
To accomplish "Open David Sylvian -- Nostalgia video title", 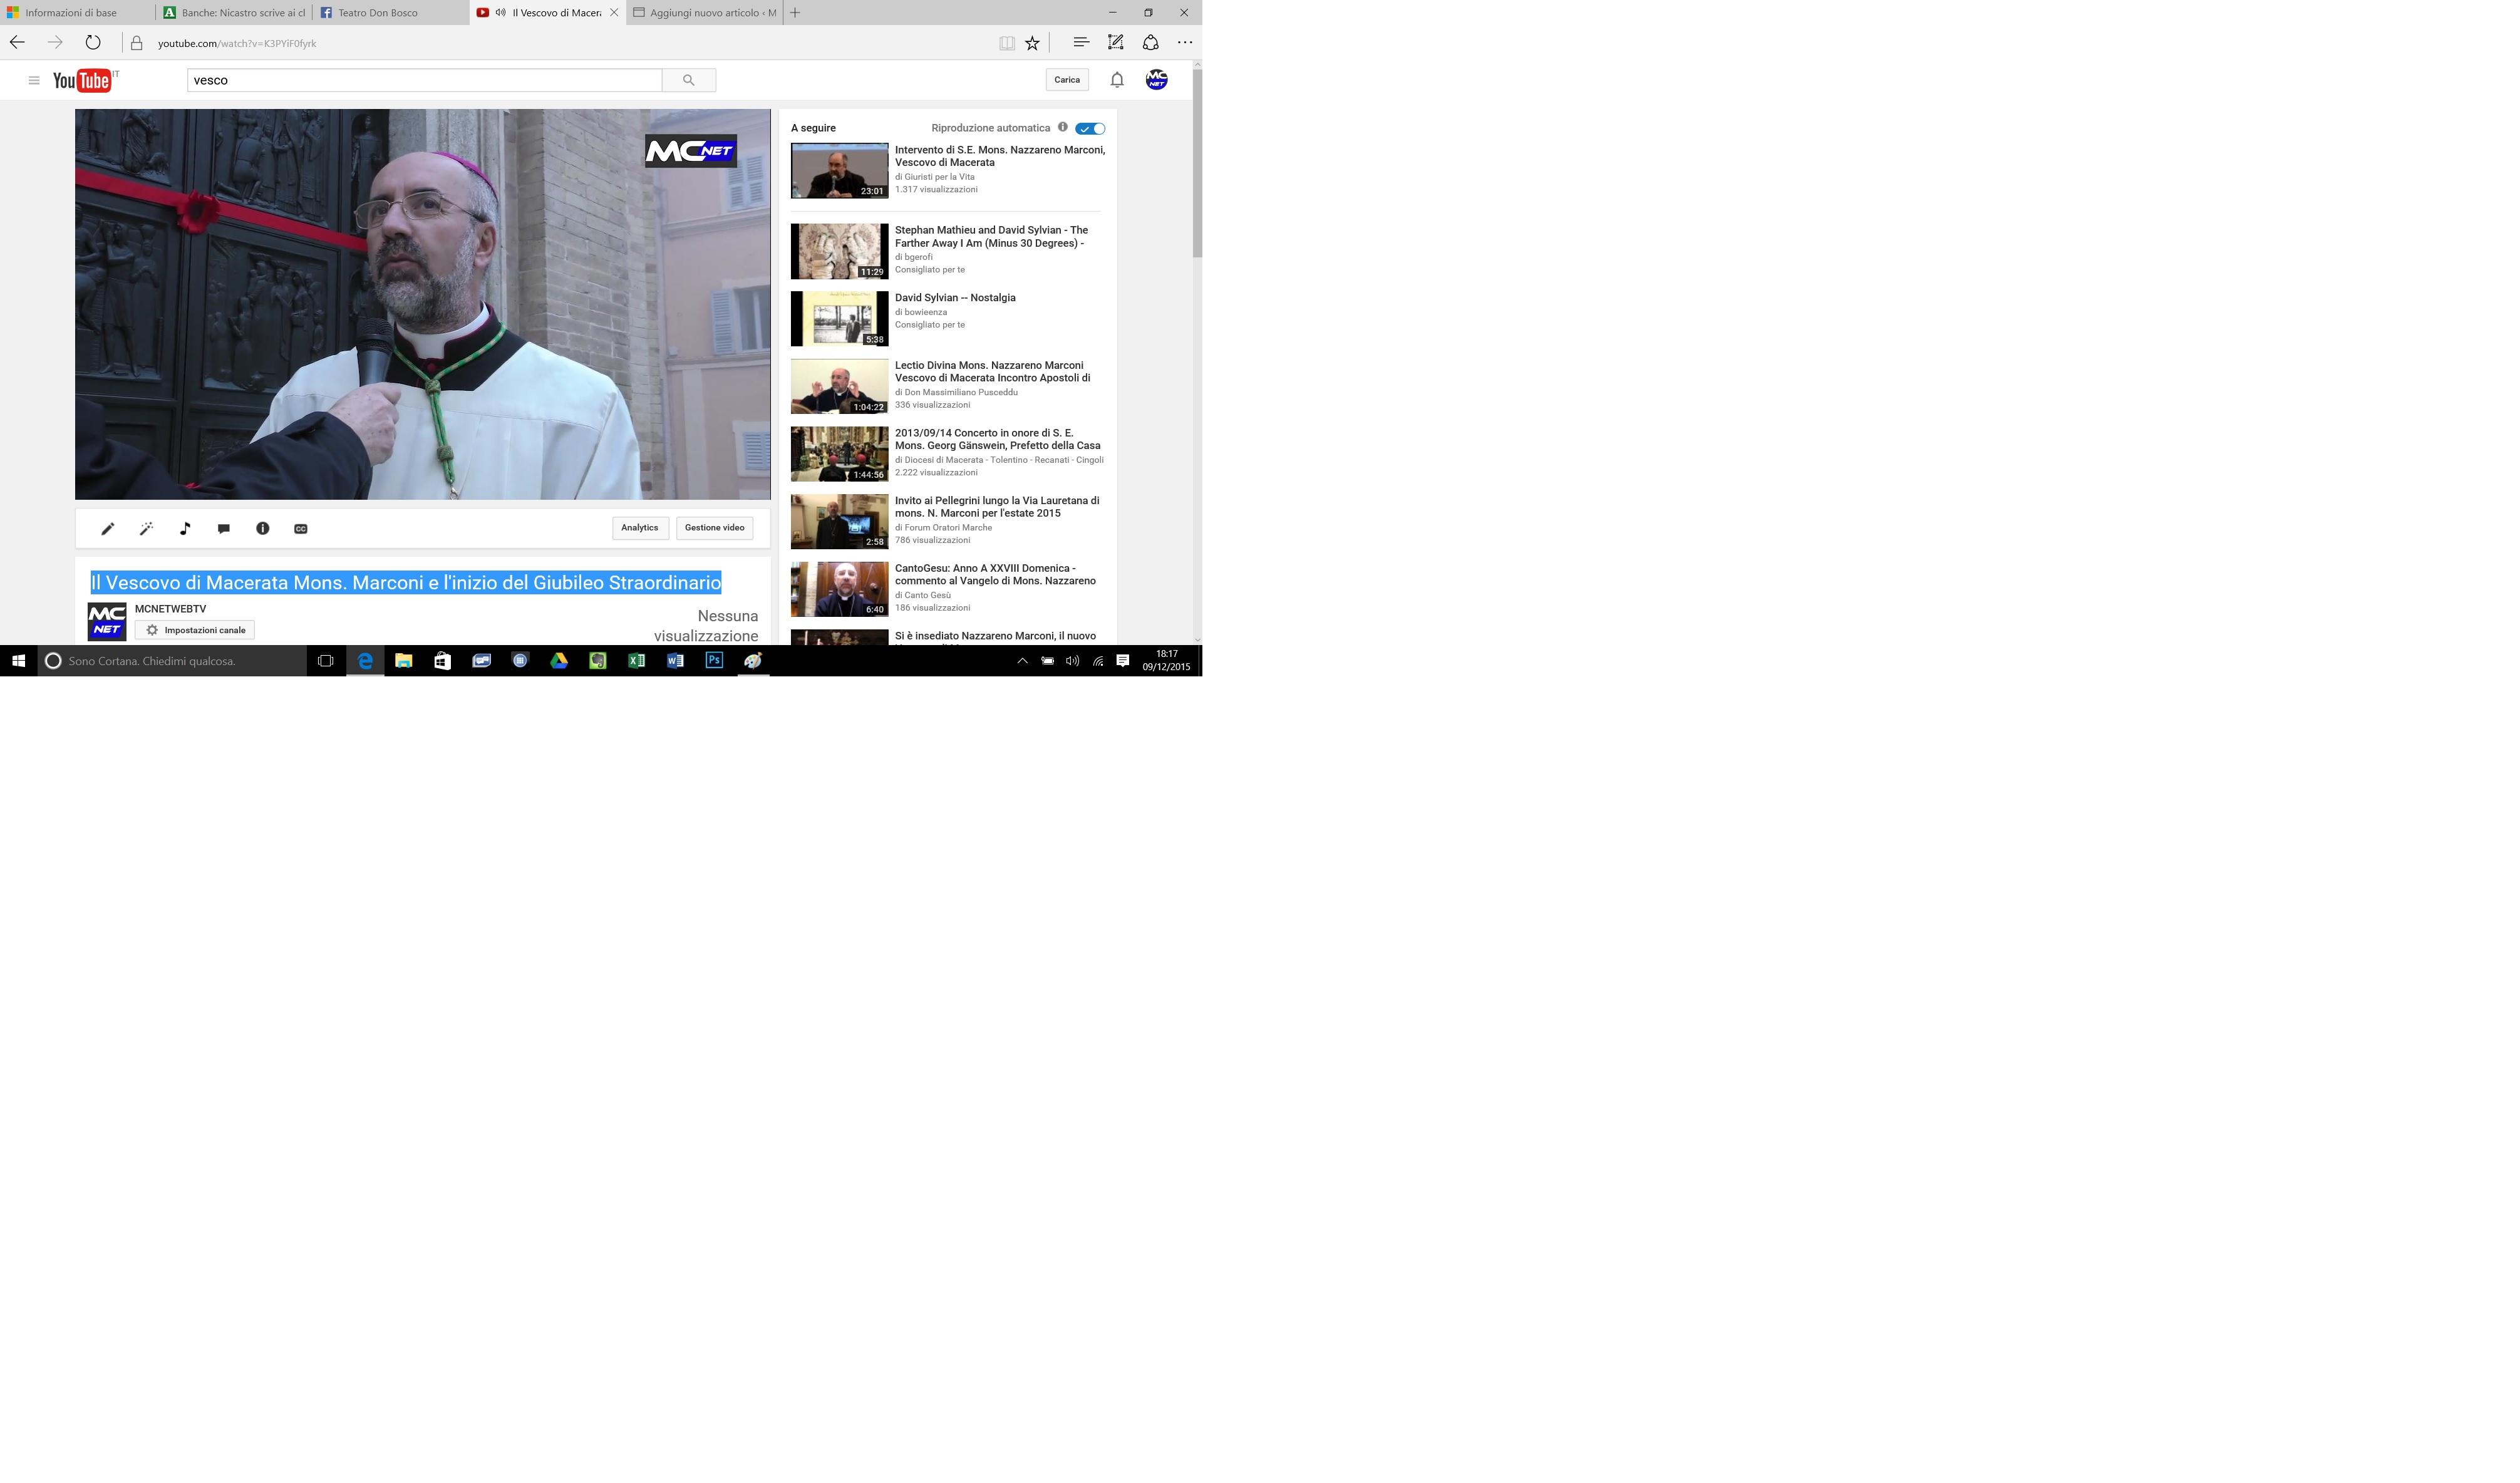I will point(955,298).
